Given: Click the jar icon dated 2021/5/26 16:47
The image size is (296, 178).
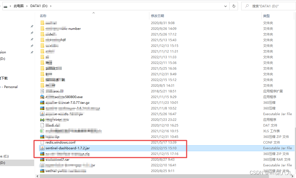Looking at the screenshot, I should pyautogui.click(x=42, y=114).
